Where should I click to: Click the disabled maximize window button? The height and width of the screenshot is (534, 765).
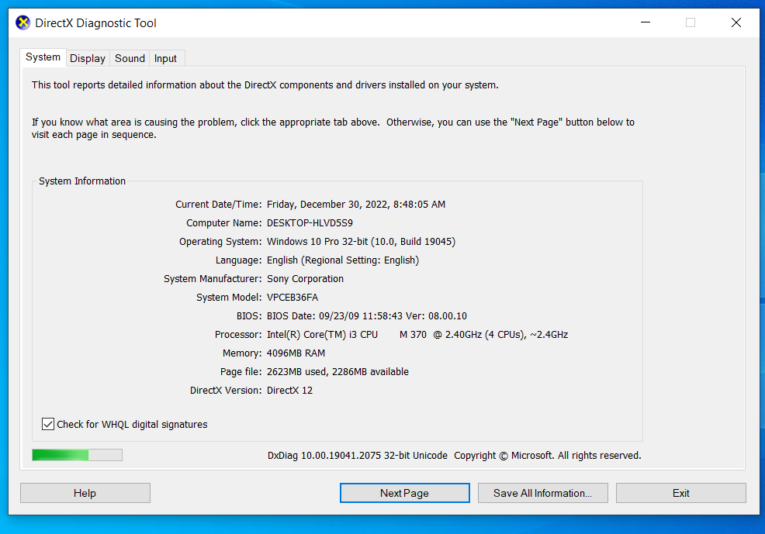[x=691, y=22]
